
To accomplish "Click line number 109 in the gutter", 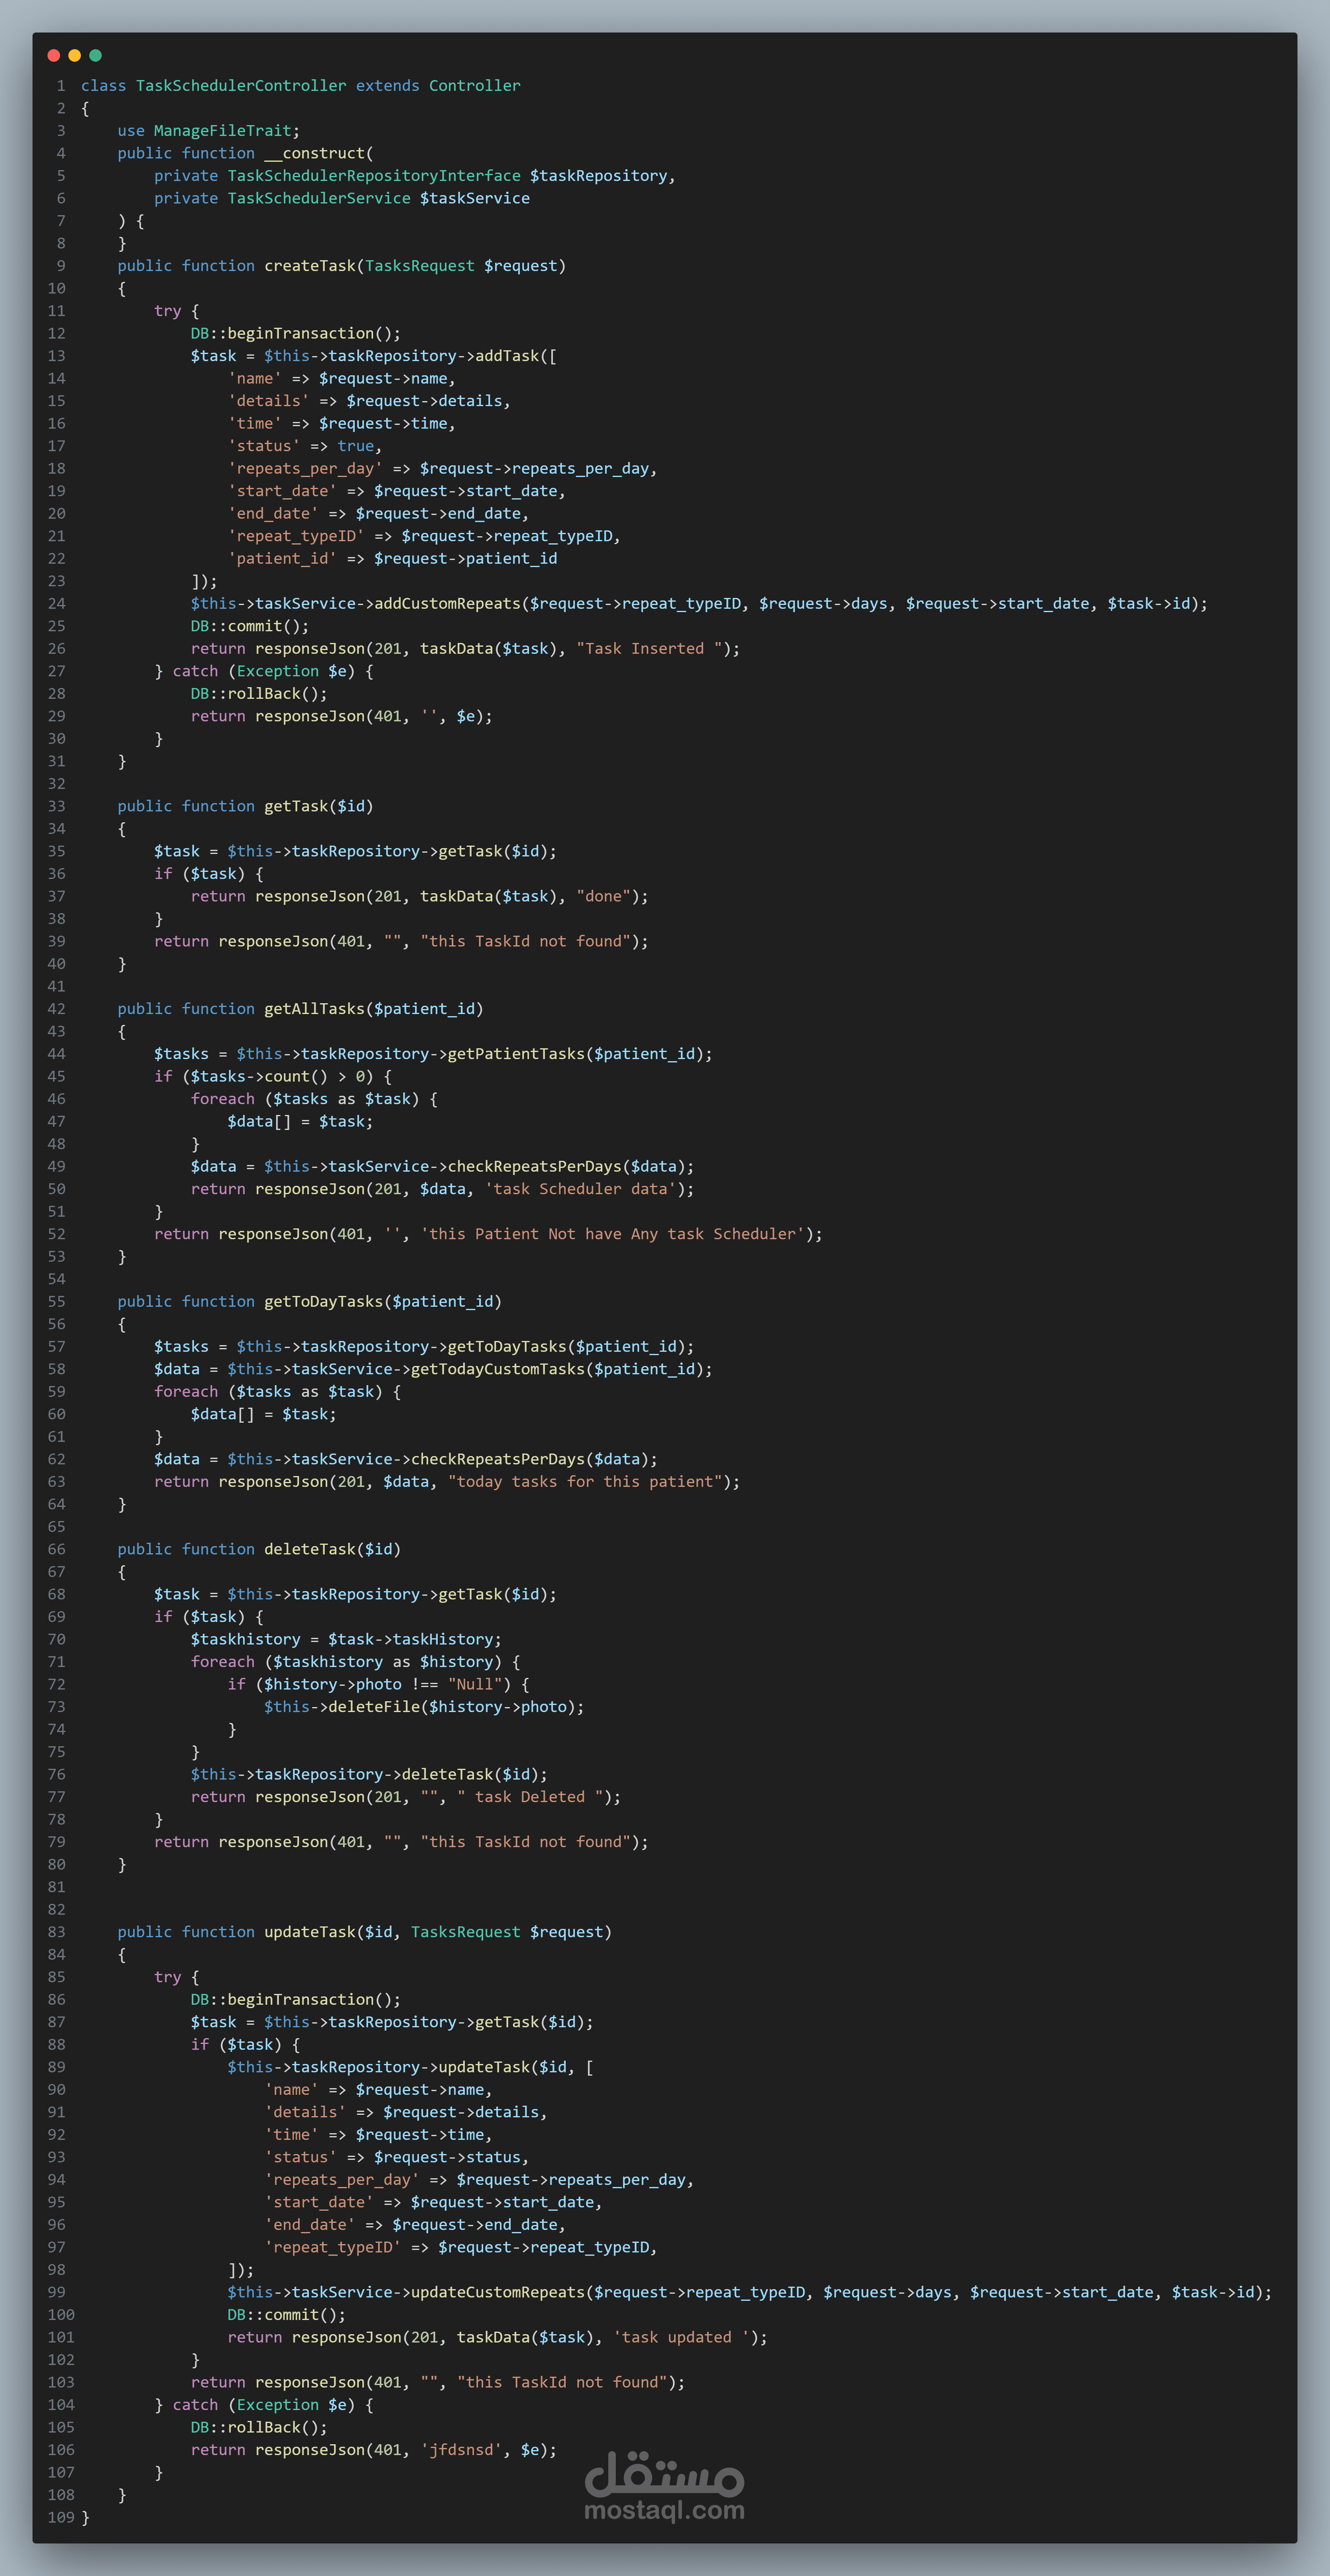I will tap(61, 2517).
